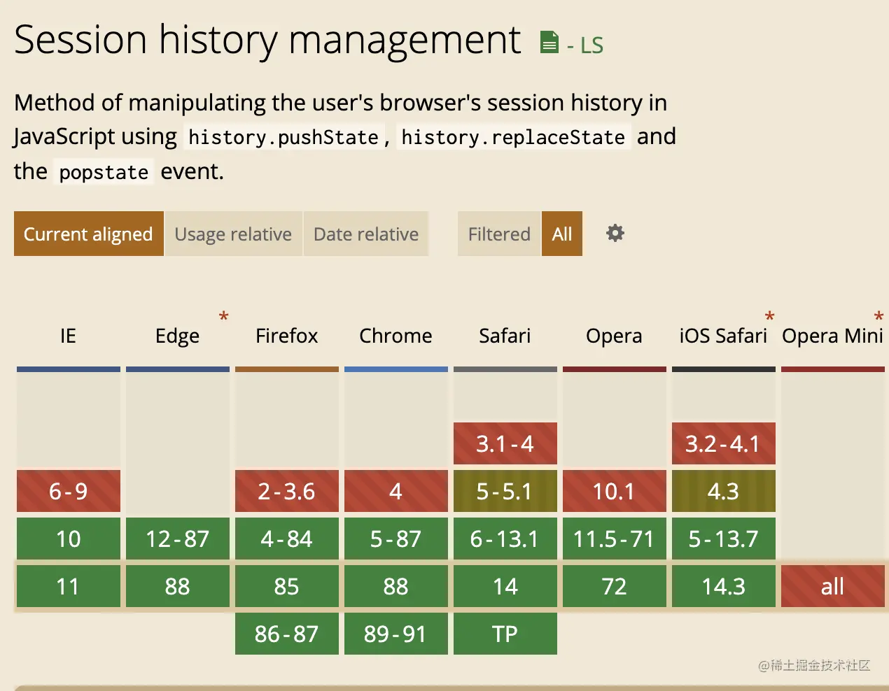Click the history.pushState code snippet
This screenshot has width=889, height=691.
(283, 137)
